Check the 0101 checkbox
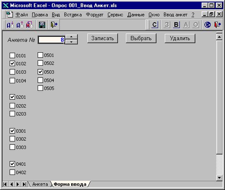The width and height of the screenshot is (225, 190). (12, 55)
